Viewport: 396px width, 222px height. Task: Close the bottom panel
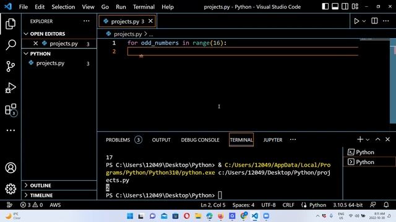388,139
